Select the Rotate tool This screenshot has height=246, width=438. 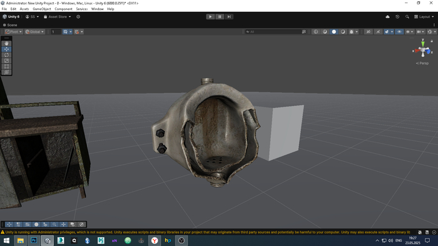(6, 55)
